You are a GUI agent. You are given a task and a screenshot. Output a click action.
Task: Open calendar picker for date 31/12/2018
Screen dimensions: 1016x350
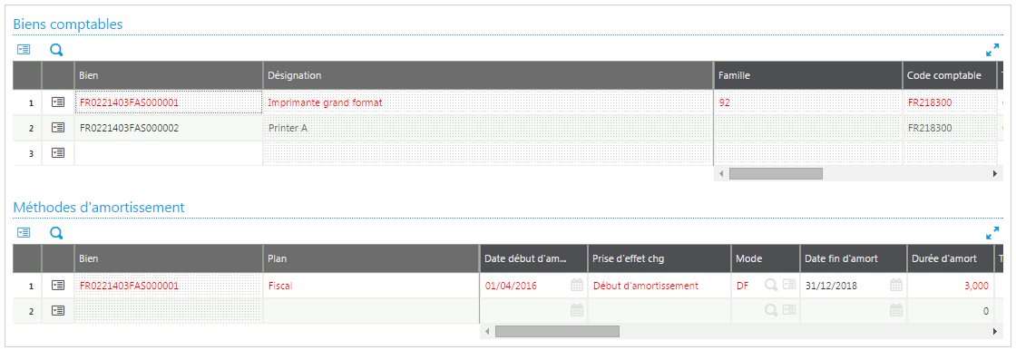[895, 286]
